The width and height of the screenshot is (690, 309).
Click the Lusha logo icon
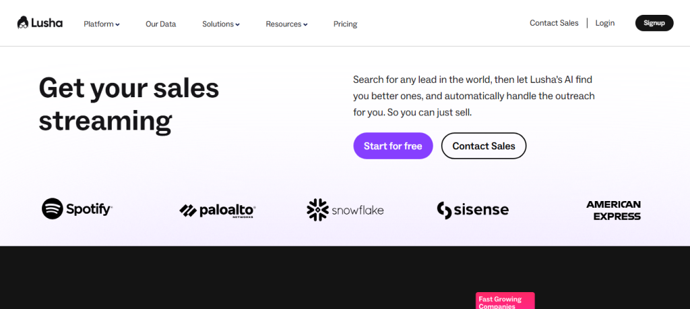point(23,22)
